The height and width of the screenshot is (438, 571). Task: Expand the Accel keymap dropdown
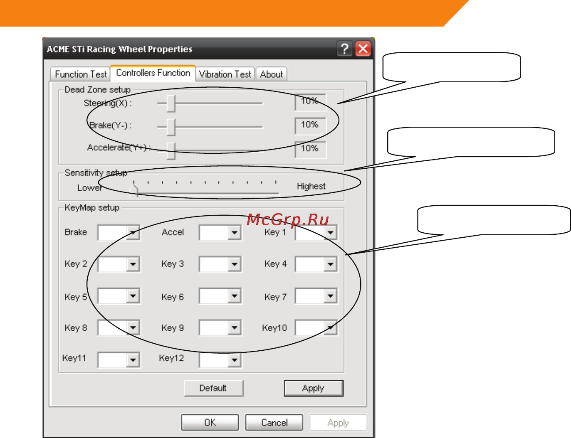click(235, 233)
